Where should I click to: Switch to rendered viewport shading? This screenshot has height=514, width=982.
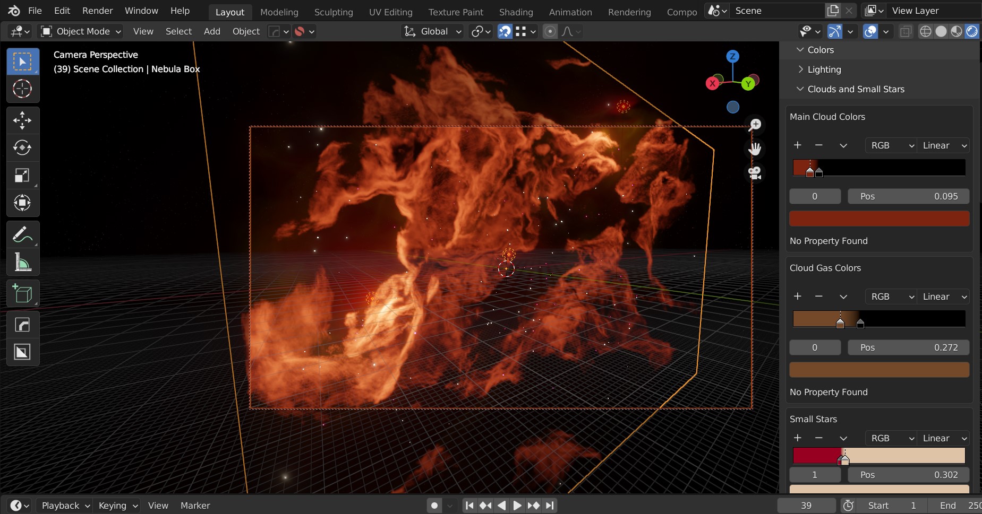[x=972, y=31]
